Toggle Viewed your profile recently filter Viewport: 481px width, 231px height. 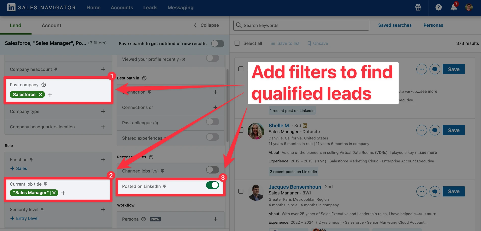pos(213,58)
